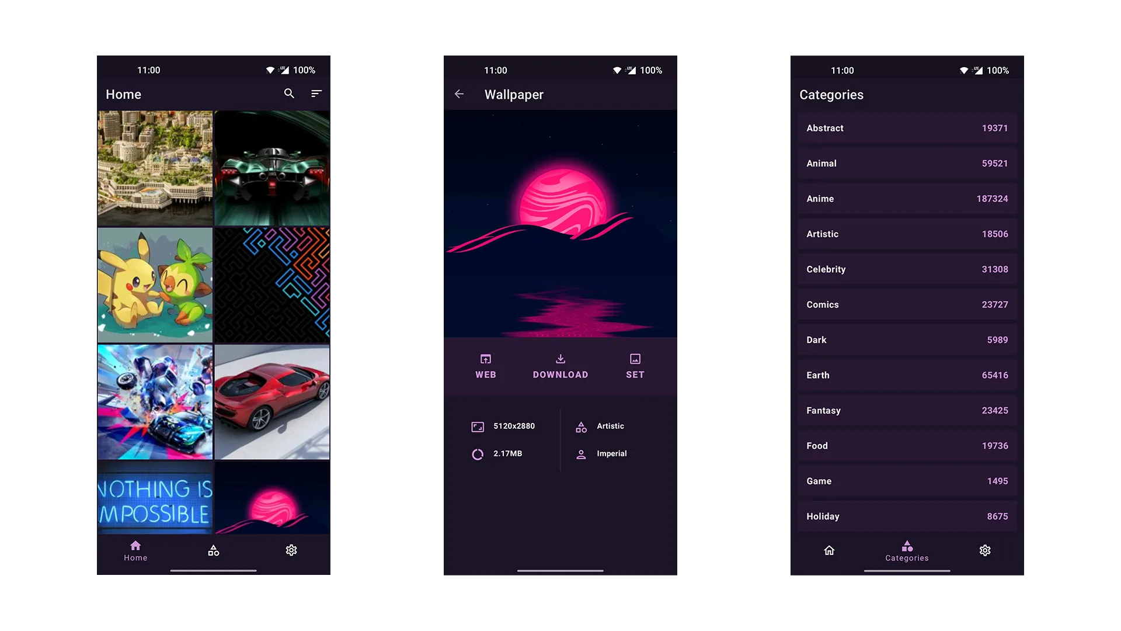Click the Pikachu wallpaper thumbnail
The image size is (1121, 631).
click(x=155, y=285)
